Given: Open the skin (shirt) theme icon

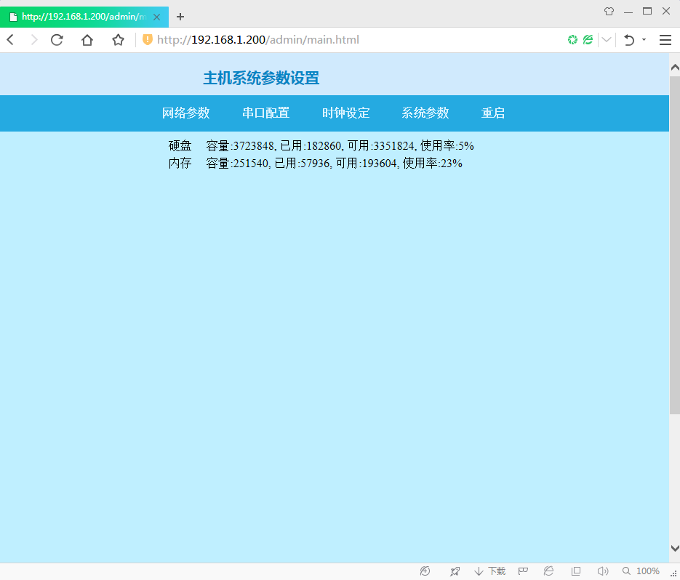Looking at the screenshot, I should pos(609,12).
